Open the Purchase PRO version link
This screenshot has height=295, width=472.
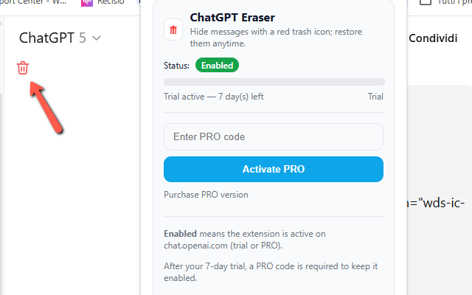[x=206, y=195]
